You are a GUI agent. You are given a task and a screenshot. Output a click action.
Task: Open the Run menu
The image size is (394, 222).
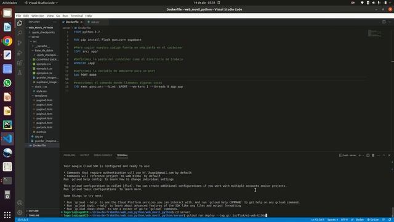(65, 15)
